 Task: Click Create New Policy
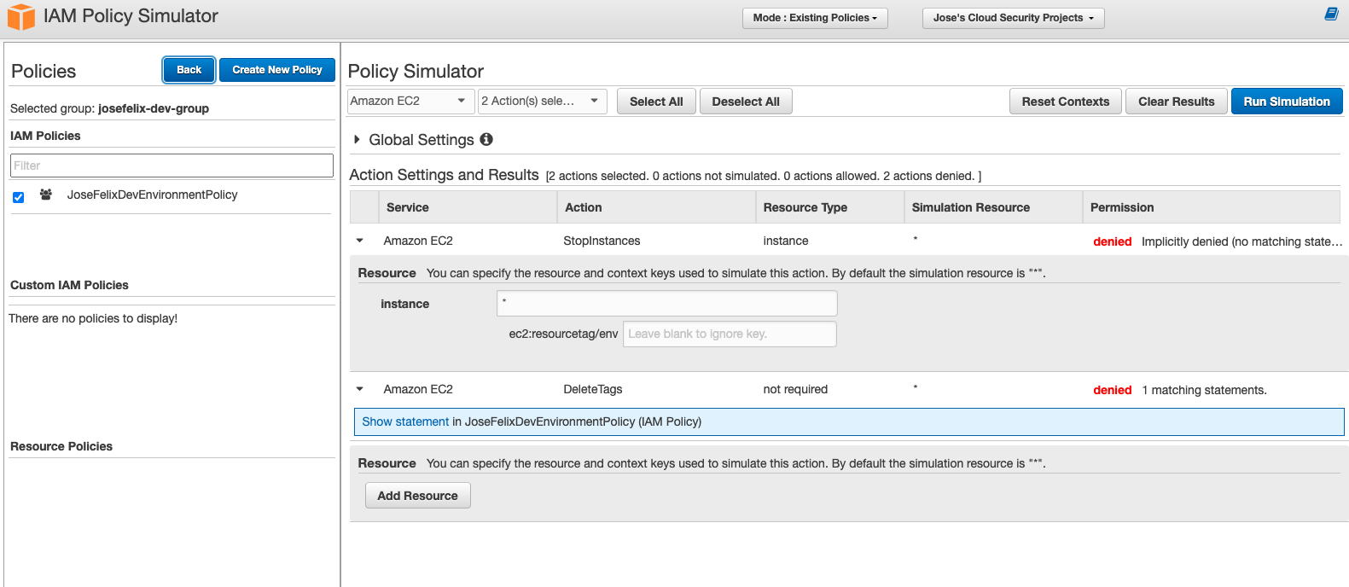[x=277, y=70]
